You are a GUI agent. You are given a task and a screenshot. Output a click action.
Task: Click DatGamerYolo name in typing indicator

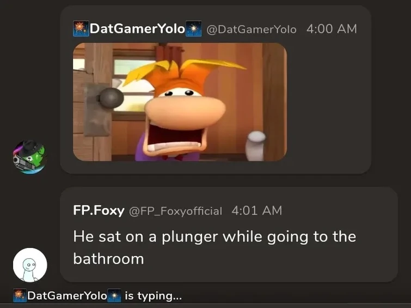tap(67, 295)
